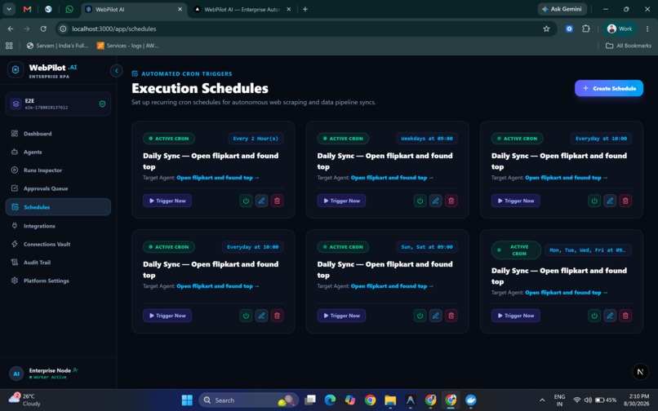Open the Chrome three-dot menu

[x=647, y=29]
